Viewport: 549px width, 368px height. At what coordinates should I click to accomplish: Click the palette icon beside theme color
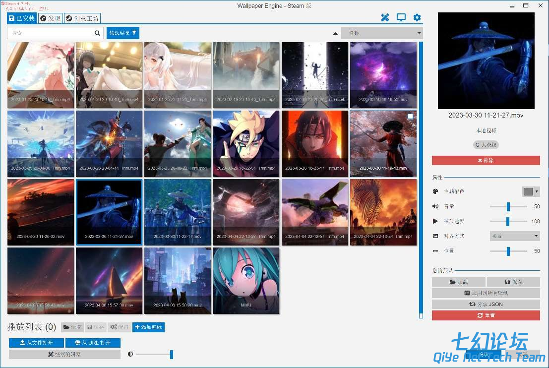(x=435, y=191)
